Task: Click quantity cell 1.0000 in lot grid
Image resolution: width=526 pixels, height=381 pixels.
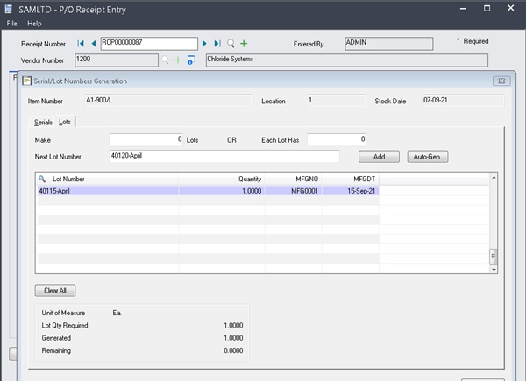Action: pyautogui.click(x=222, y=191)
